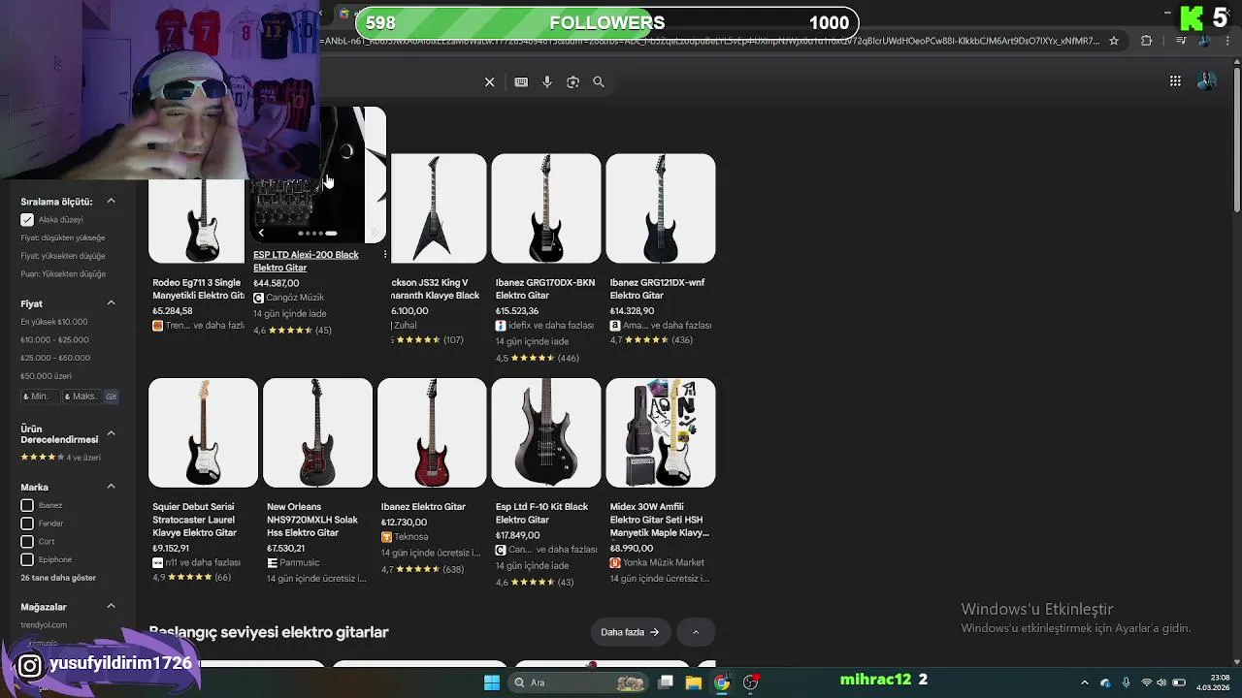Open the Google apps grid
The image size is (1242, 698).
click(1175, 81)
